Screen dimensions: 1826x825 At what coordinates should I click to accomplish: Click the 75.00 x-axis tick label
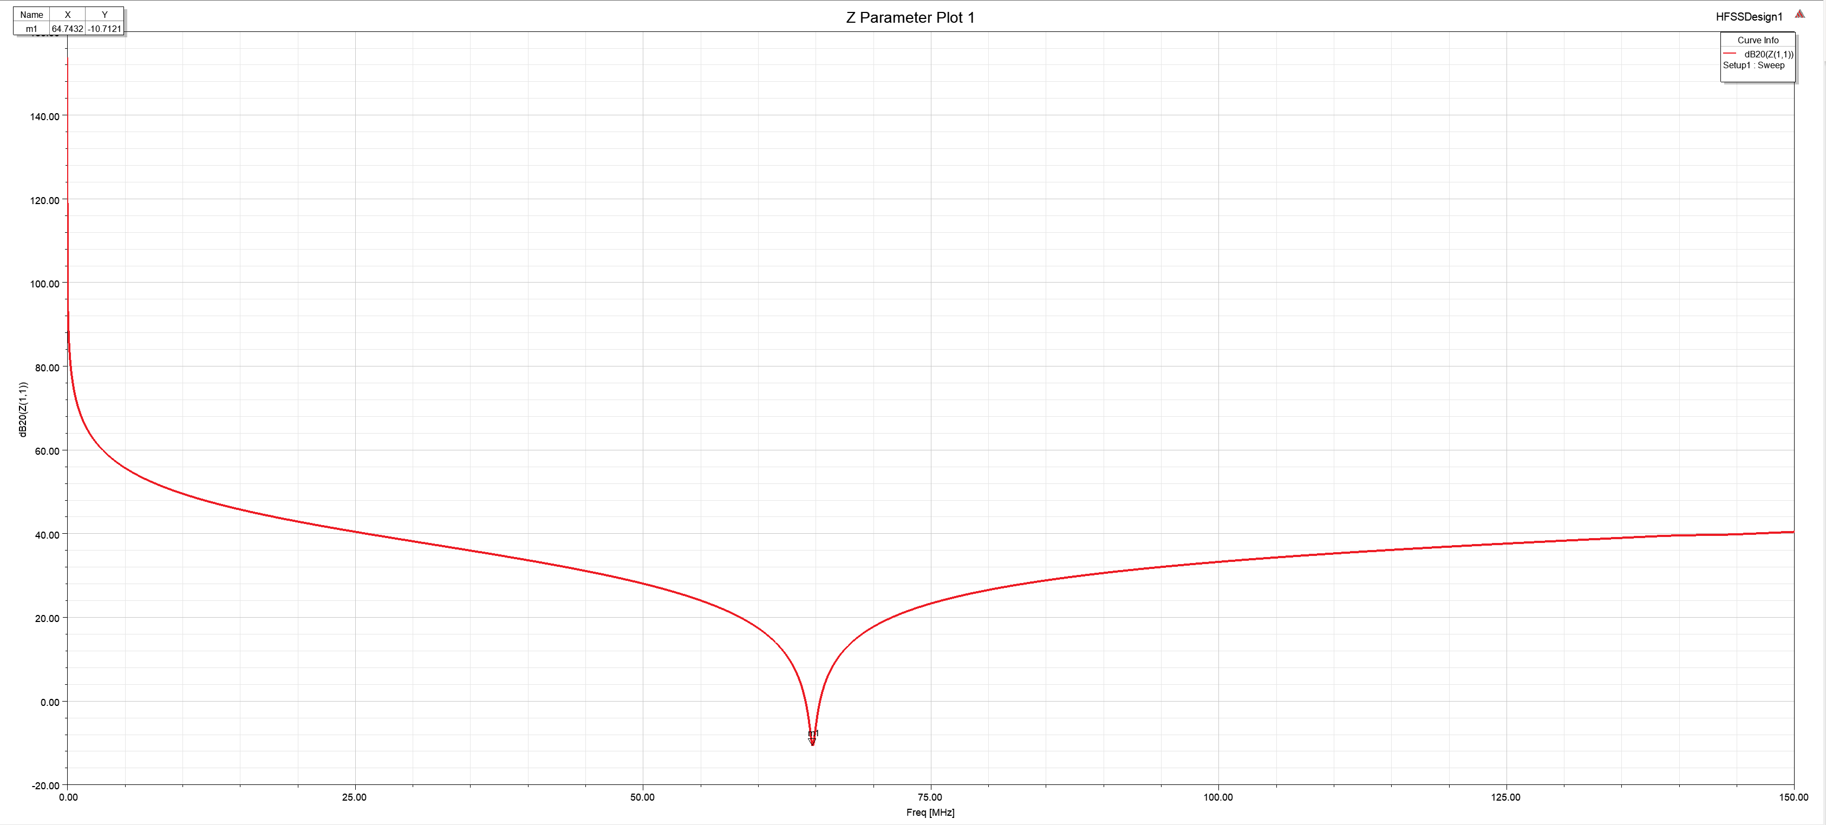coord(930,797)
